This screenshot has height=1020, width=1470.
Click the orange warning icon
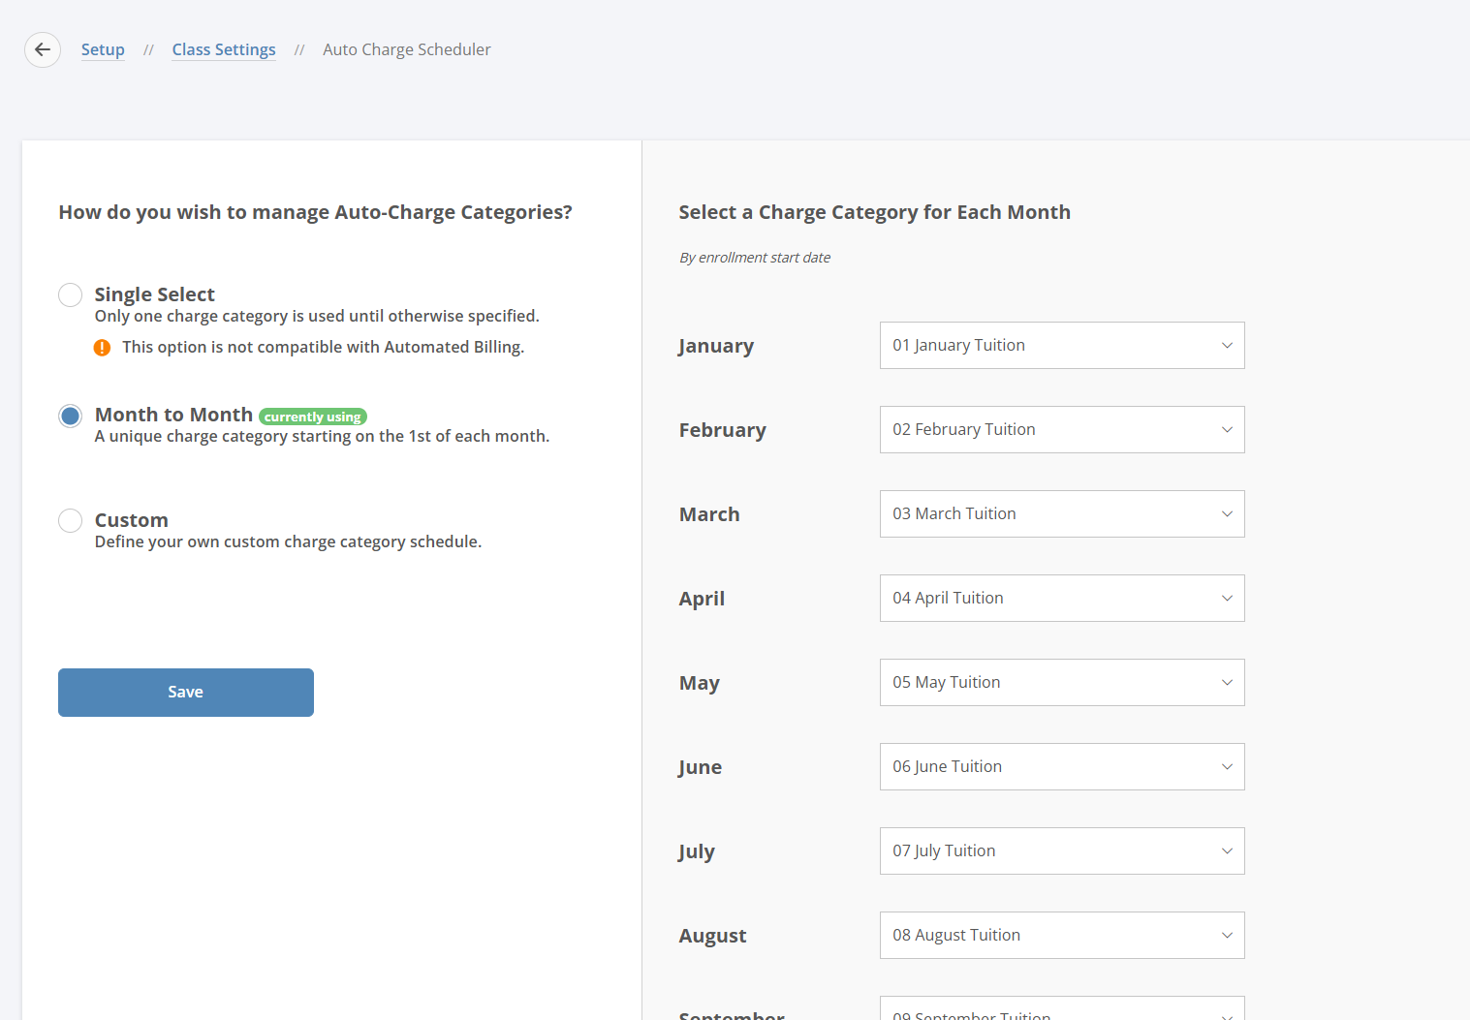(102, 348)
